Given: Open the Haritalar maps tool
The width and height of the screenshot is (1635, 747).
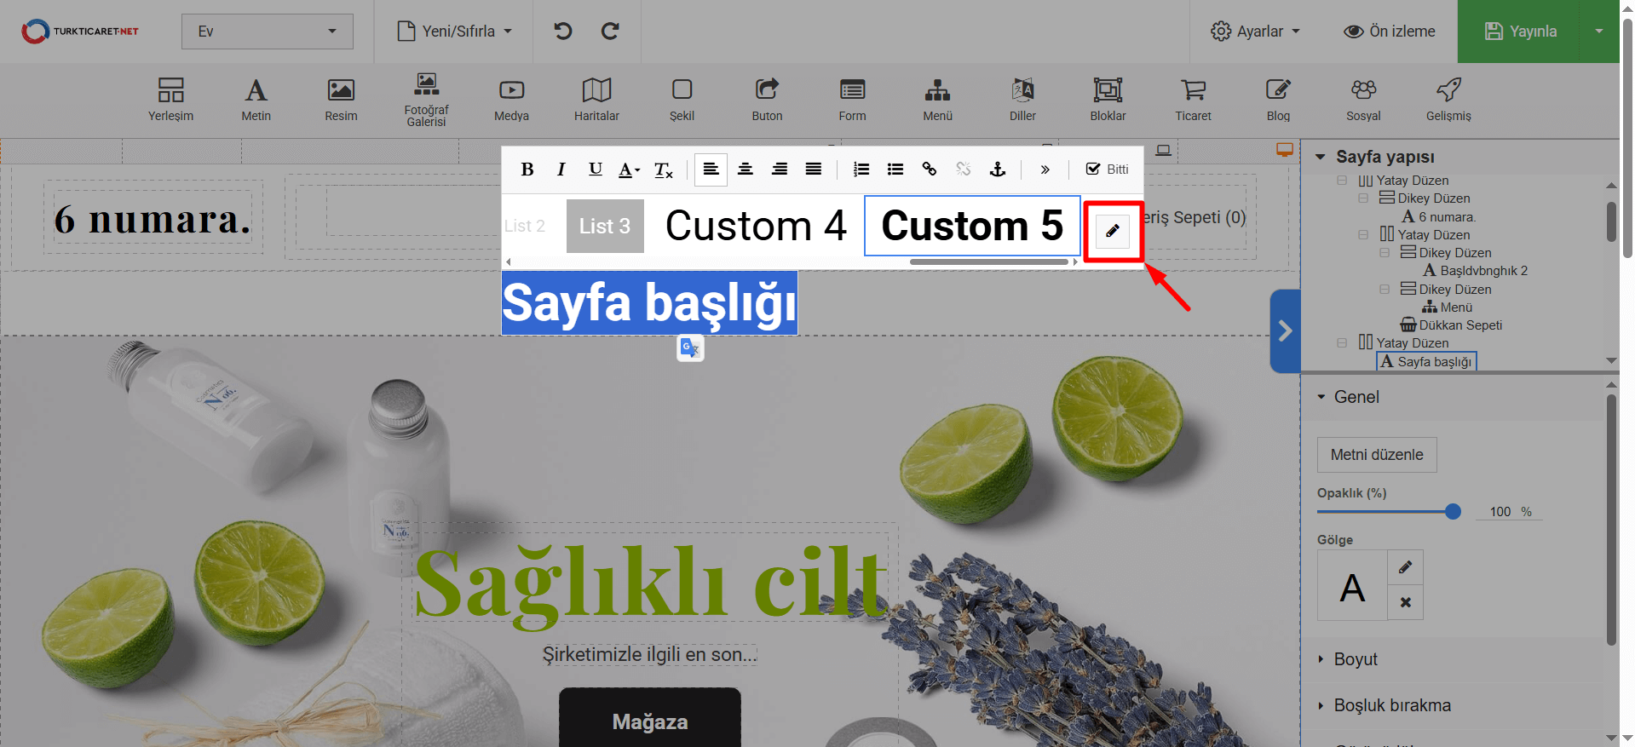Looking at the screenshot, I should (x=596, y=100).
